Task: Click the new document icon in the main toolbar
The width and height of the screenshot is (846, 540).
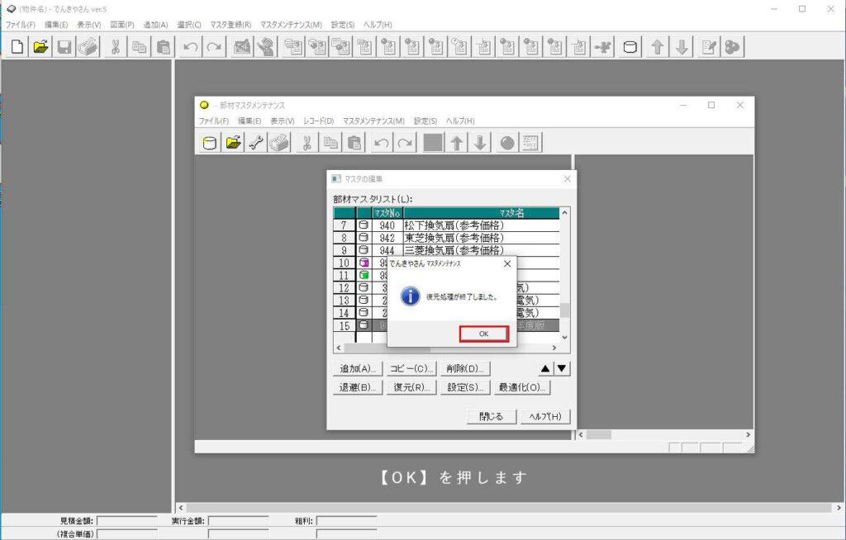Action: (x=17, y=47)
